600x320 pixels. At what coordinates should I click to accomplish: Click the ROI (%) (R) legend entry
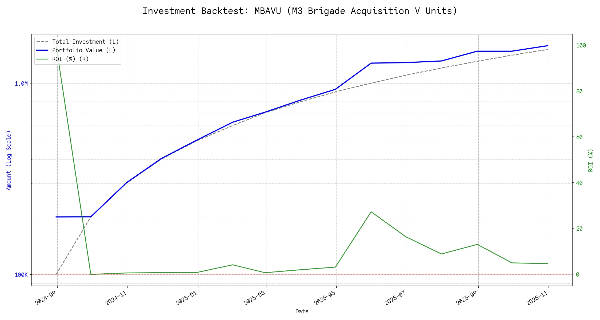tap(70, 59)
